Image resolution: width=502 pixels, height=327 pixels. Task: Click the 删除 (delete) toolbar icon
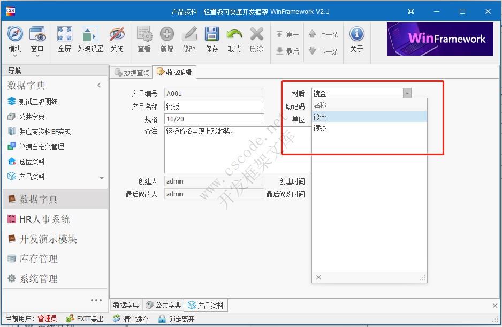point(256,39)
